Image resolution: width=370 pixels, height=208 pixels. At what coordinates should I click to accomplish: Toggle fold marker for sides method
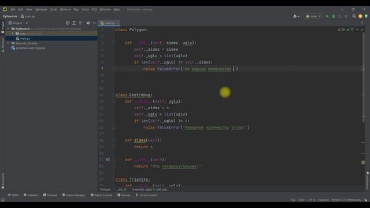[113, 140]
